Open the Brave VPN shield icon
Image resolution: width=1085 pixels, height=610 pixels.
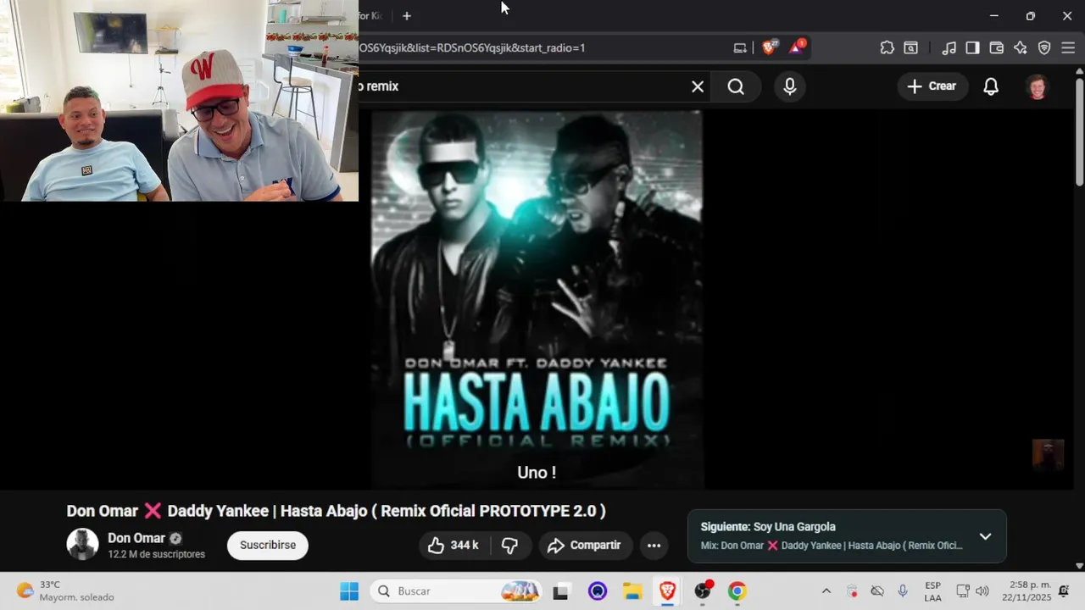tap(1044, 47)
